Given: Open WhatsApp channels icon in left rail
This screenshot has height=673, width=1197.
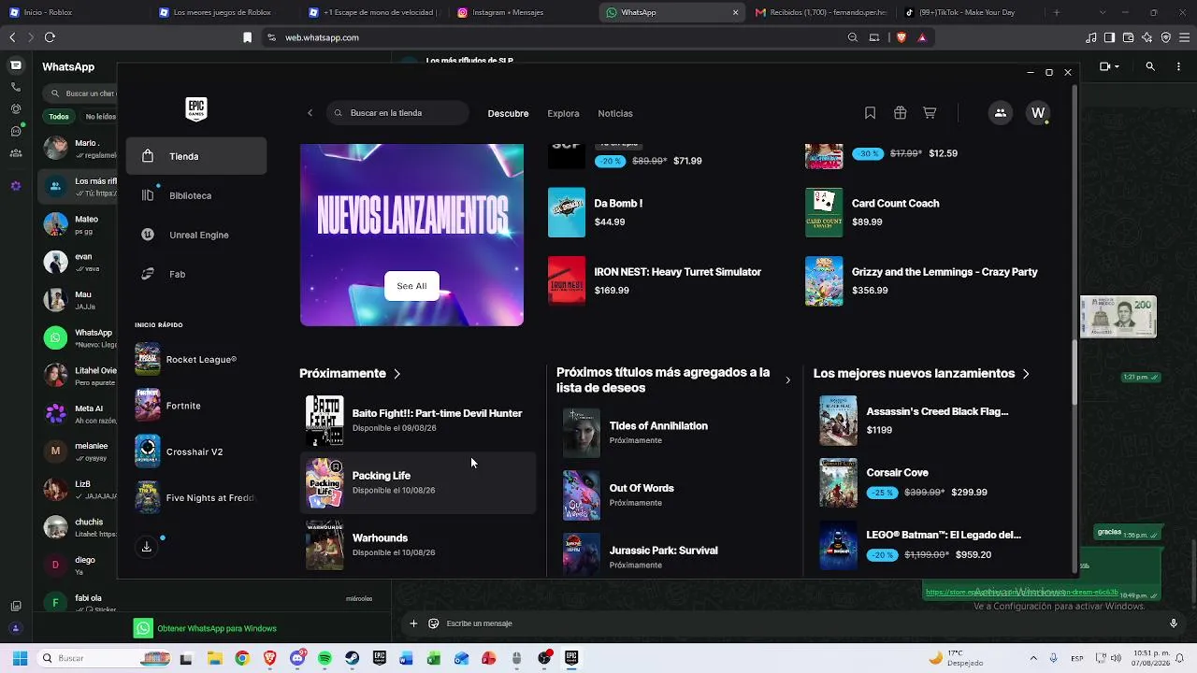Looking at the screenshot, I should tap(16, 131).
